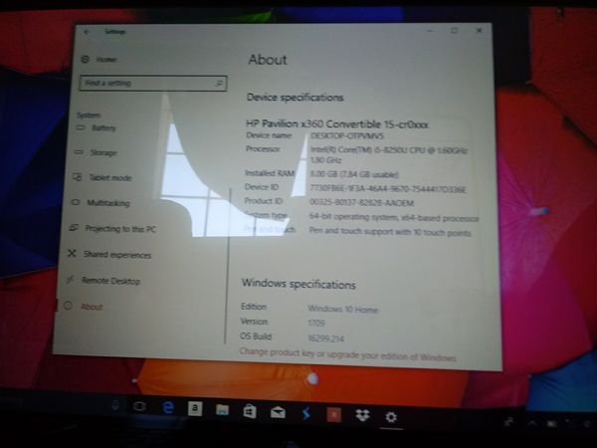This screenshot has height=448, width=597.
Task: Click the red app icon on taskbar
Action: click(334, 415)
